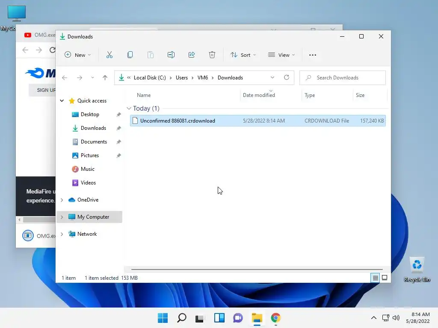438x328 pixels.
Task: Click the network icon in system tray
Action: pyautogui.click(x=386, y=318)
